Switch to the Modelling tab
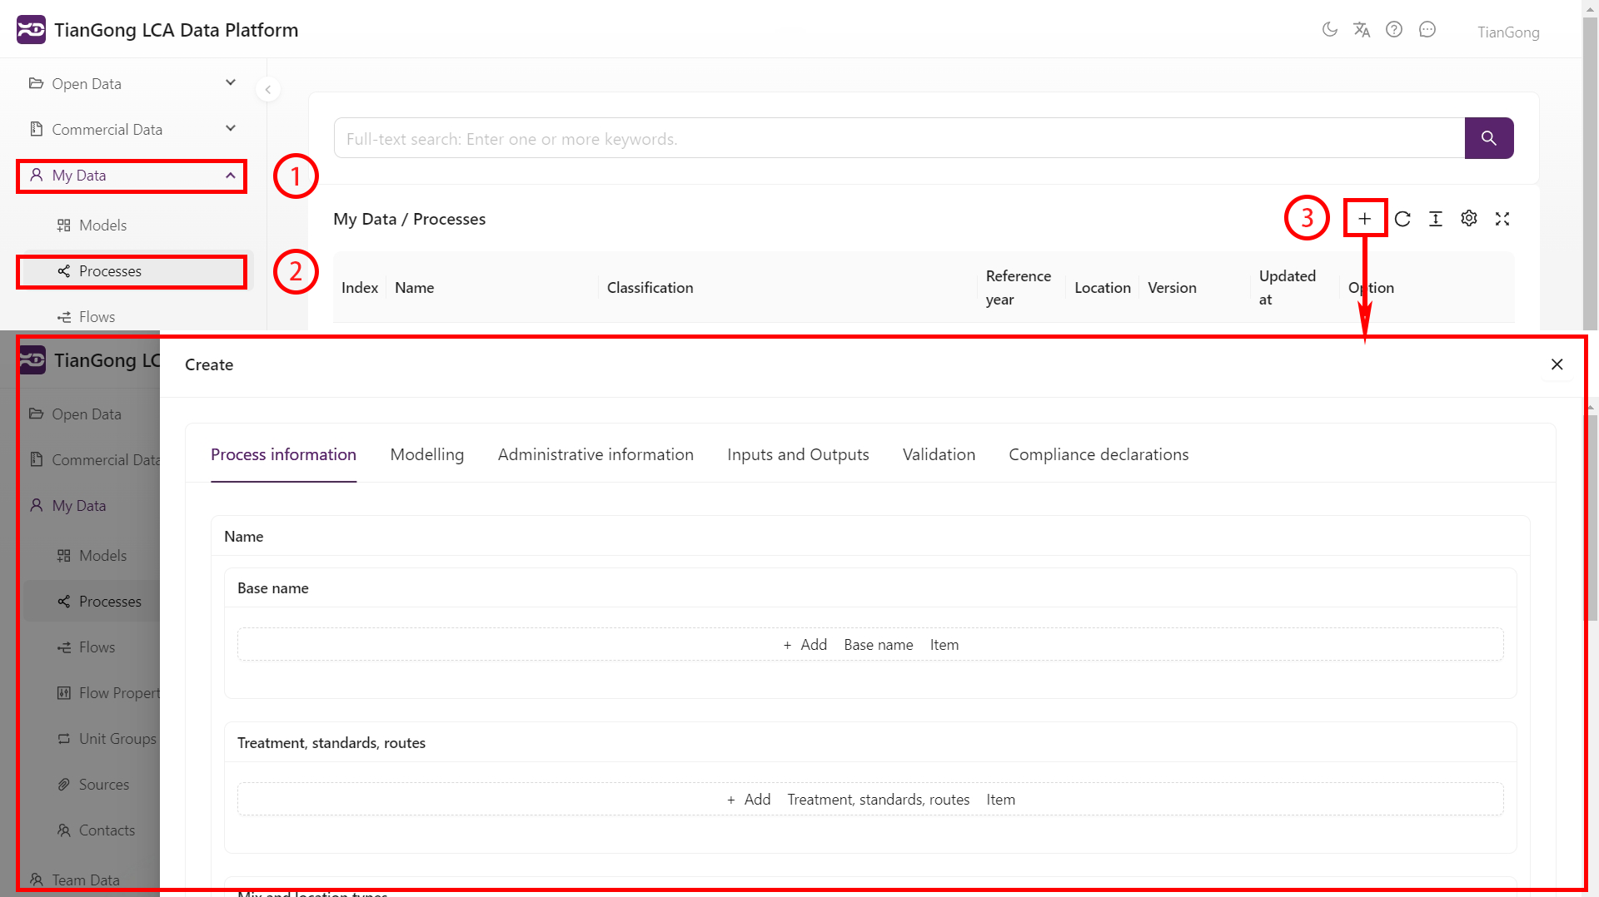 click(x=427, y=455)
